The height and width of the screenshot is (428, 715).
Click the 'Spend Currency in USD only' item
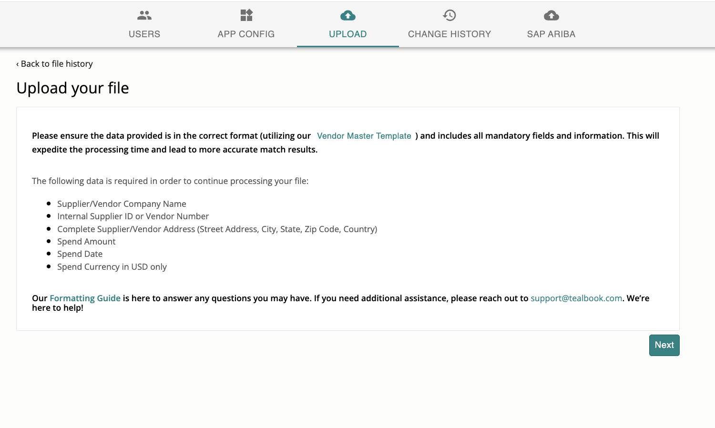tap(112, 267)
